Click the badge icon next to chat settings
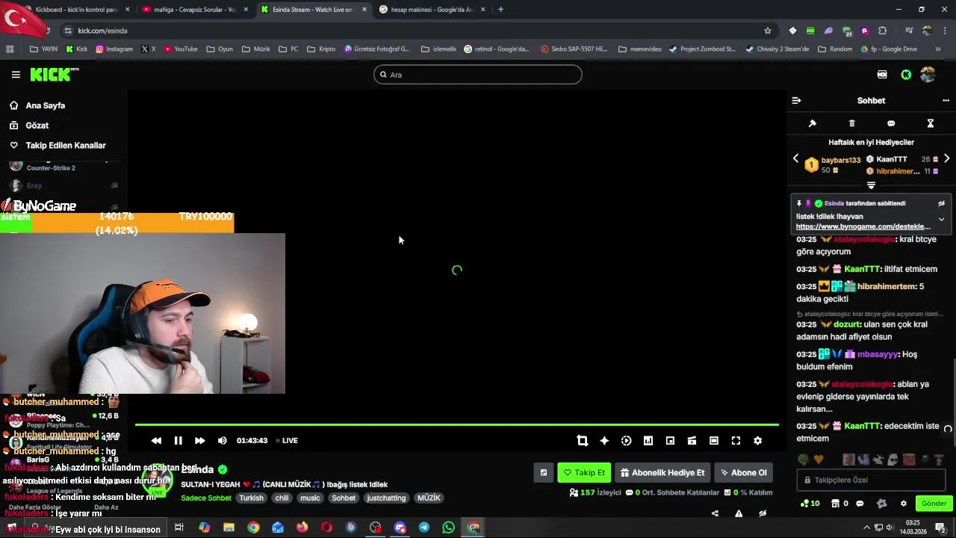This screenshot has width=956, height=538. click(x=881, y=504)
